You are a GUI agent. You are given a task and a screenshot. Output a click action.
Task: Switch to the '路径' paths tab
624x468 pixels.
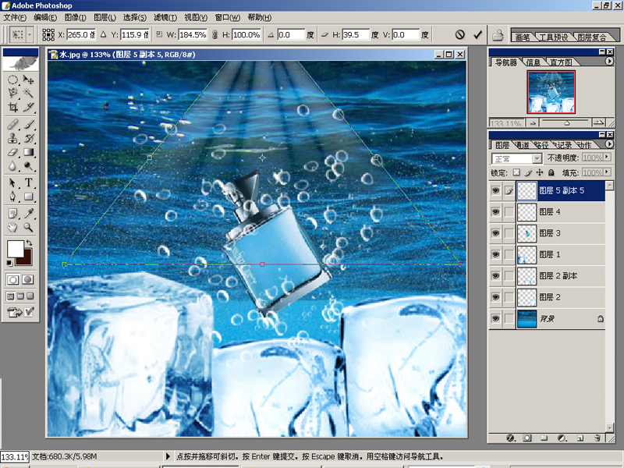click(x=541, y=145)
